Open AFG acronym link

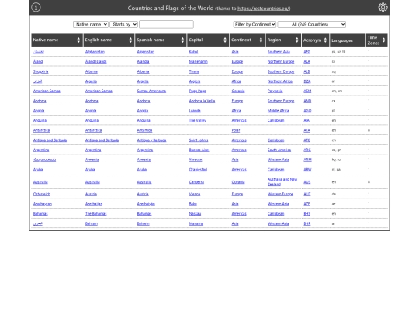click(307, 52)
